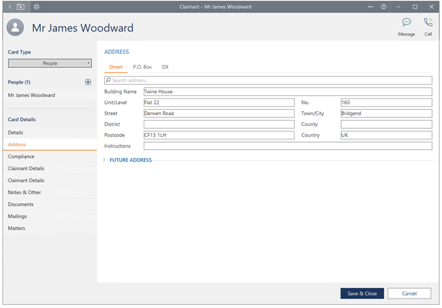Switch to the DX address tab
Image resolution: width=442 pixels, height=308 pixels.
tap(165, 67)
